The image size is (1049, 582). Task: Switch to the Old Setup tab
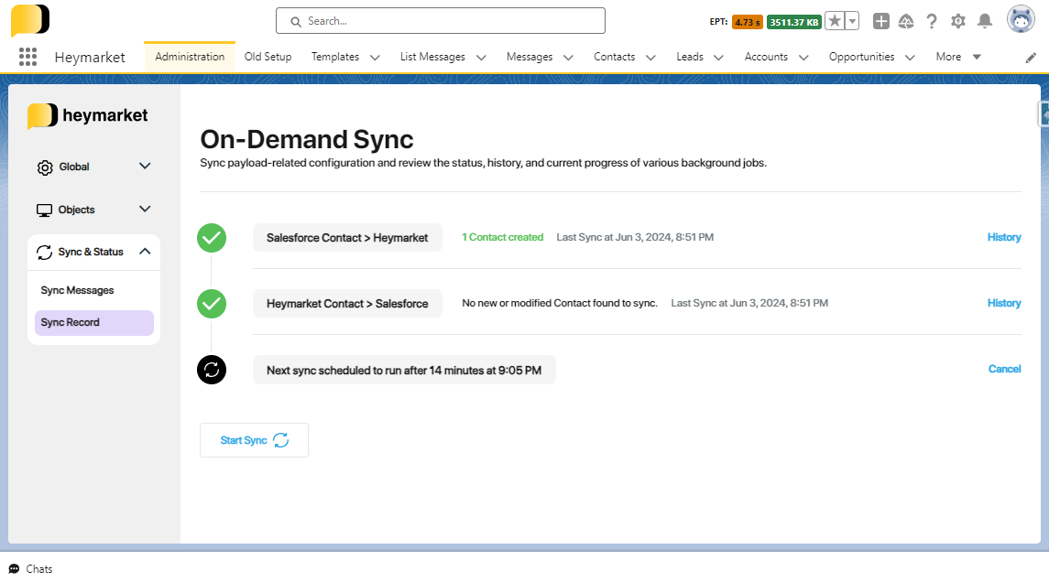pos(268,57)
